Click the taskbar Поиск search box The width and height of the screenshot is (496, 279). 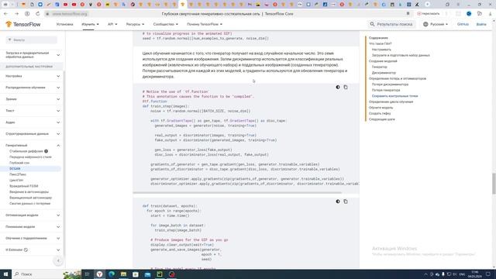(37, 274)
